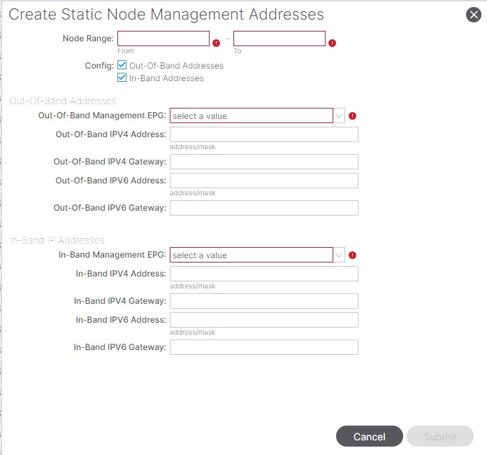
Task: Open the Out-Of-Band Management EPG dropdown arrow
Action: 339,116
